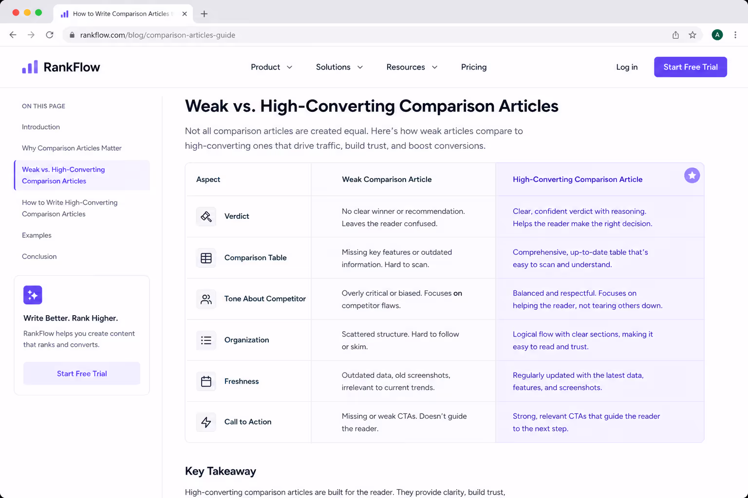Viewport: 748px width, 498px height.
Task: Reload the page with the refresh icon
Action: pyautogui.click(x=50, y=35)
